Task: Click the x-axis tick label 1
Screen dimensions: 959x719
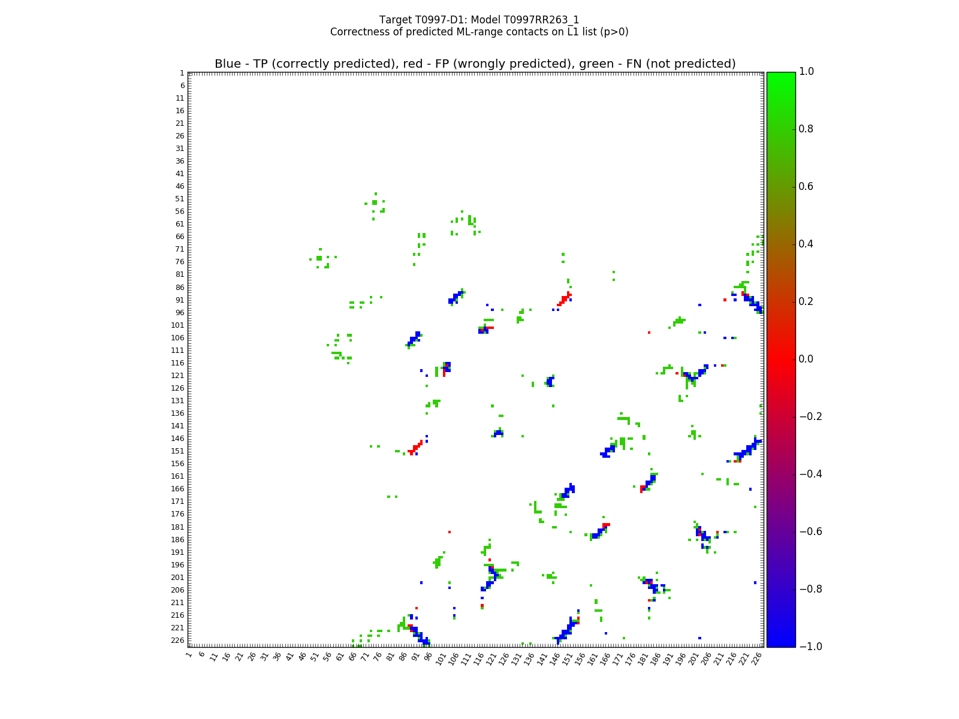Action: tap(189, 655)
